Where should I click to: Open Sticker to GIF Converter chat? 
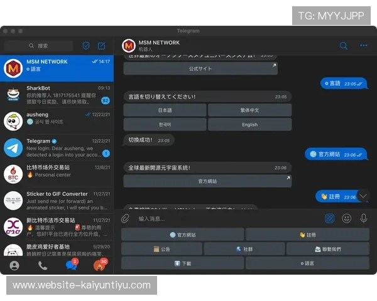click(57, 201)
